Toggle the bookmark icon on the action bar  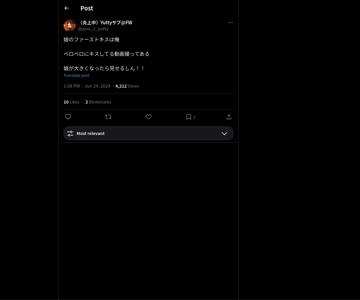click(x=189, y=117)
